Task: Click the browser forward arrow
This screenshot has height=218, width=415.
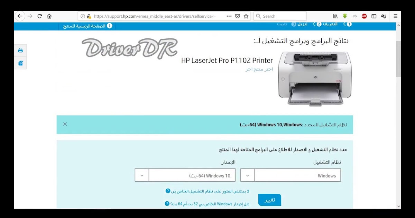Action: 30,16
